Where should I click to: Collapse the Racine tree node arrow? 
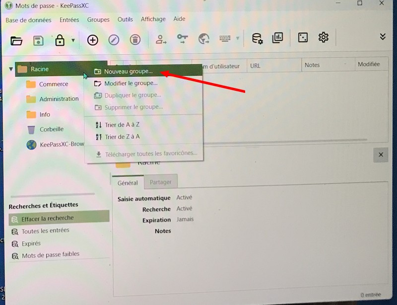(11, 69)
